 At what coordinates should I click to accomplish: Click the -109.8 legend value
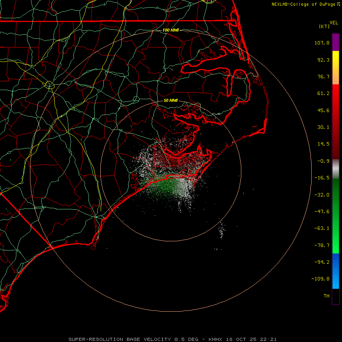point(320,279)
